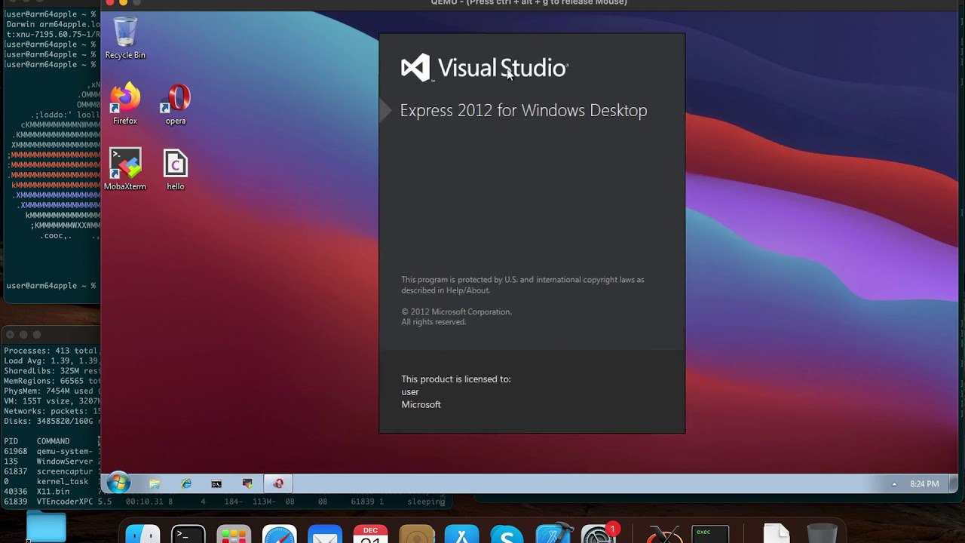The width and height of the screenshot is (965, 543).
Task: Select the highlighted running app taskbar button
Action: (x=278, y=483)
